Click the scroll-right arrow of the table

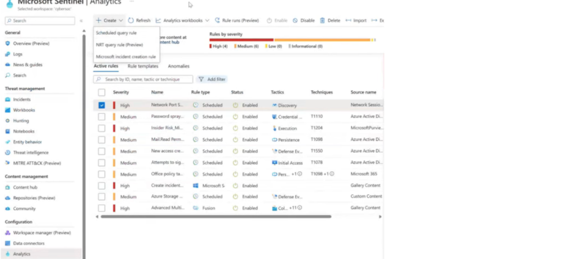tap(380, 217)
